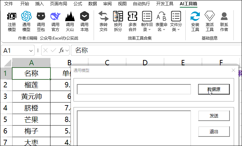Switch to the 开发工具 ribbon tab
Screen dimensions: 242x146
tap(165, 4)
